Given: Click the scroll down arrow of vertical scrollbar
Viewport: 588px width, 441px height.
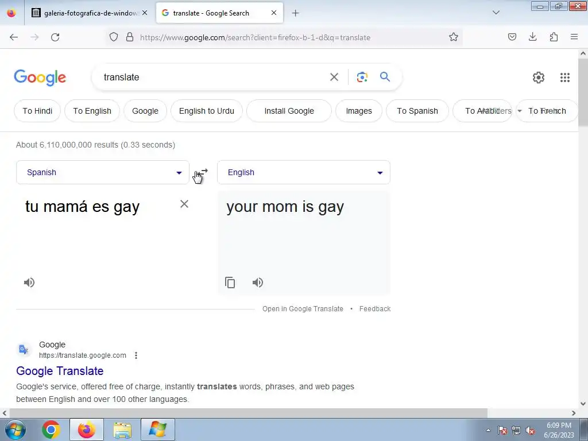Looking at the screenshot, I should (583, 404).
